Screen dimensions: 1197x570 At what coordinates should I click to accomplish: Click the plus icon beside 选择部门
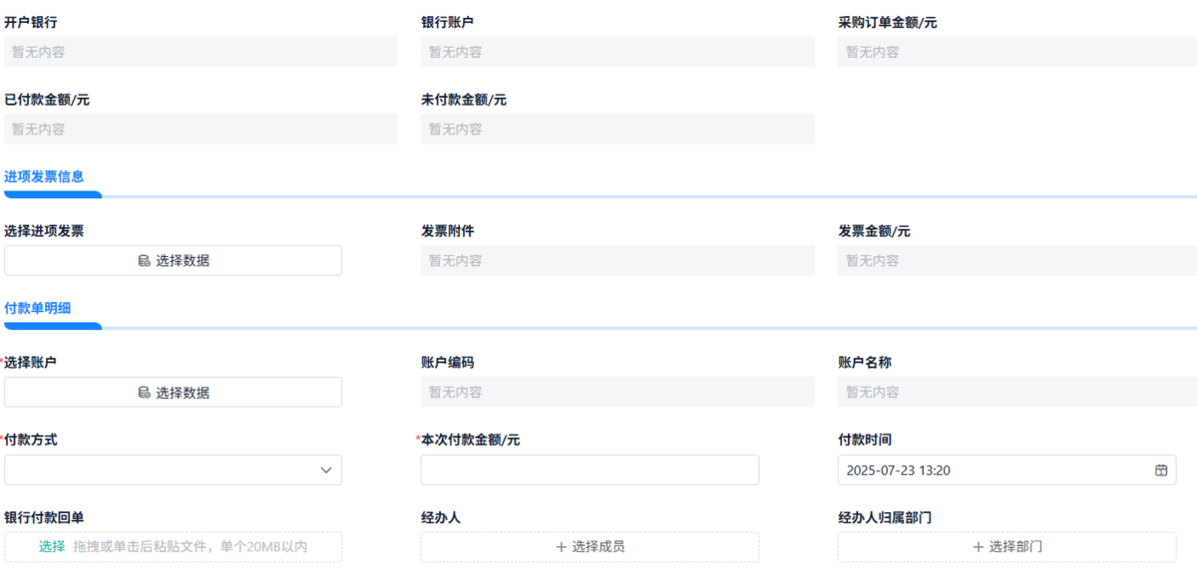point(978,547)
